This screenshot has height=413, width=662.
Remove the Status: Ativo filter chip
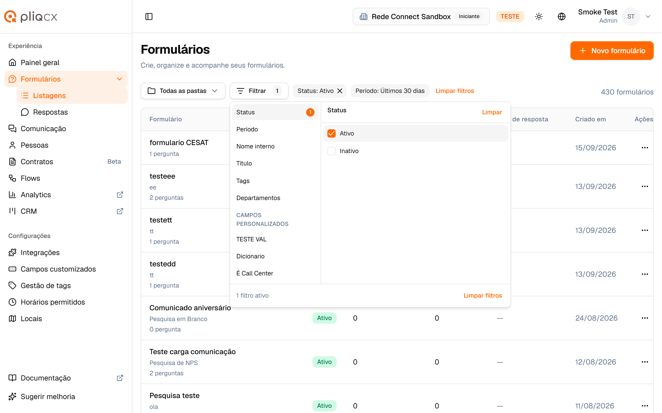(340, 91)
